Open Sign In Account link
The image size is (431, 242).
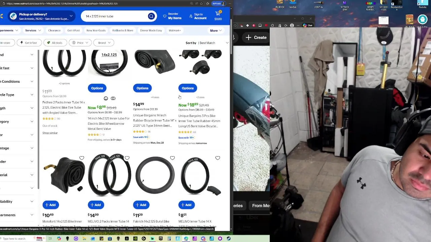coord(198,16)
